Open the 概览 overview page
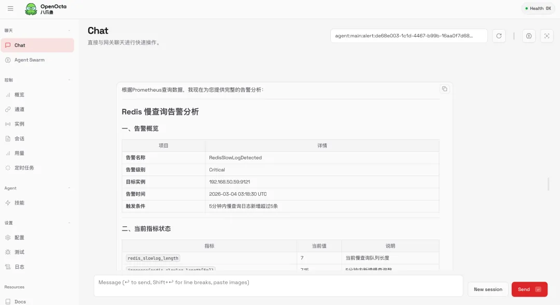This screenshot has width=560, height=305. coord(19,95)
